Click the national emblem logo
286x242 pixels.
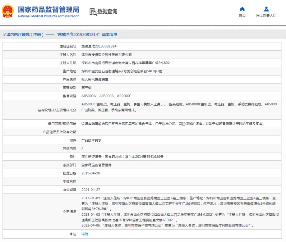8,11
